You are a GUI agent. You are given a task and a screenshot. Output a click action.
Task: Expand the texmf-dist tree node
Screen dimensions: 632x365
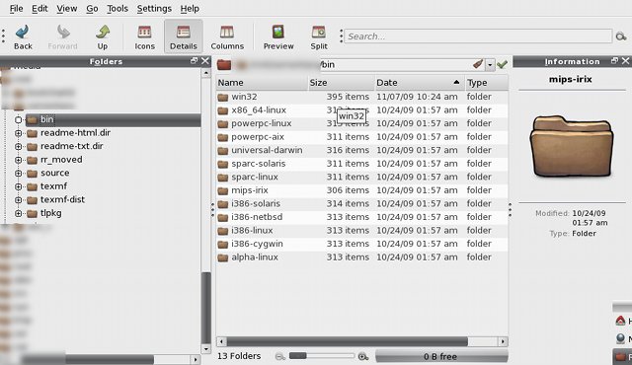click(18, 200)
